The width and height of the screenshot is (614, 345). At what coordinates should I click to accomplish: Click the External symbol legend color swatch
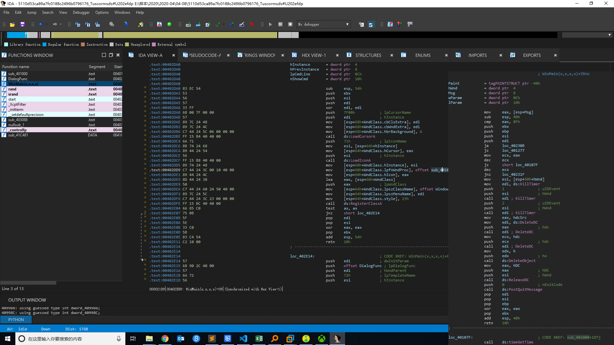click(154, 44)
